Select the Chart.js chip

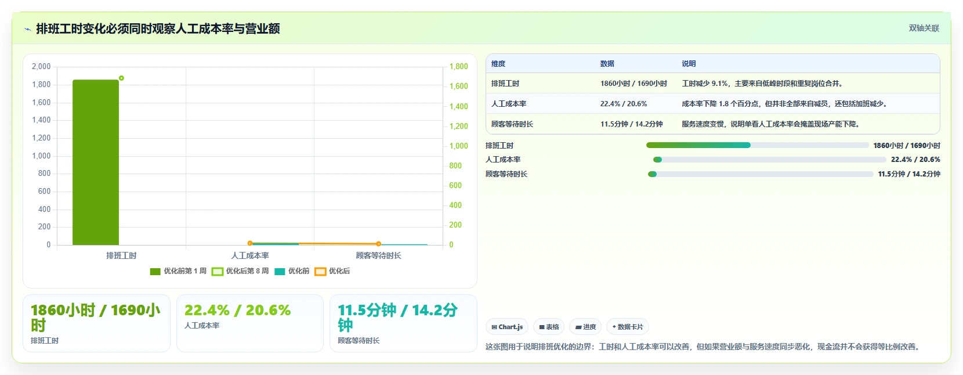(507, 327)
